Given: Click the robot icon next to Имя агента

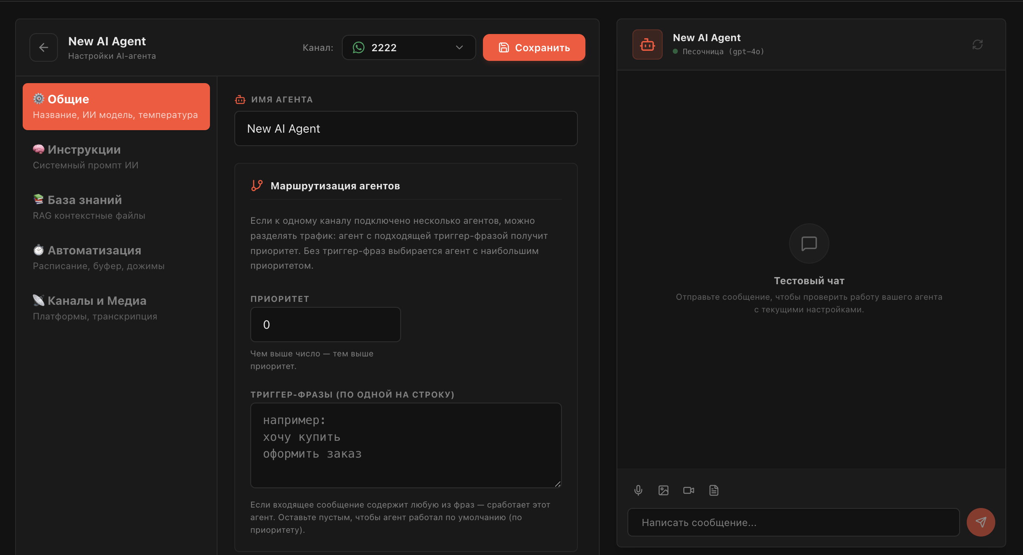Looking at the screenshot, I should 240,99.
